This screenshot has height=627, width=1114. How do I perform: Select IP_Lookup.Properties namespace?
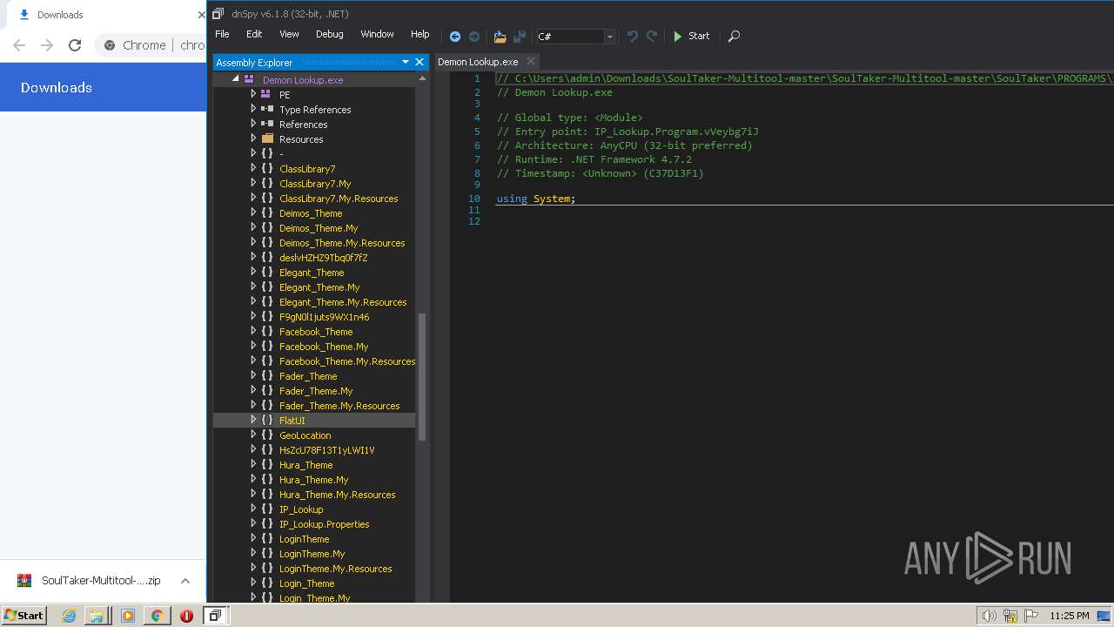[324, 524]
